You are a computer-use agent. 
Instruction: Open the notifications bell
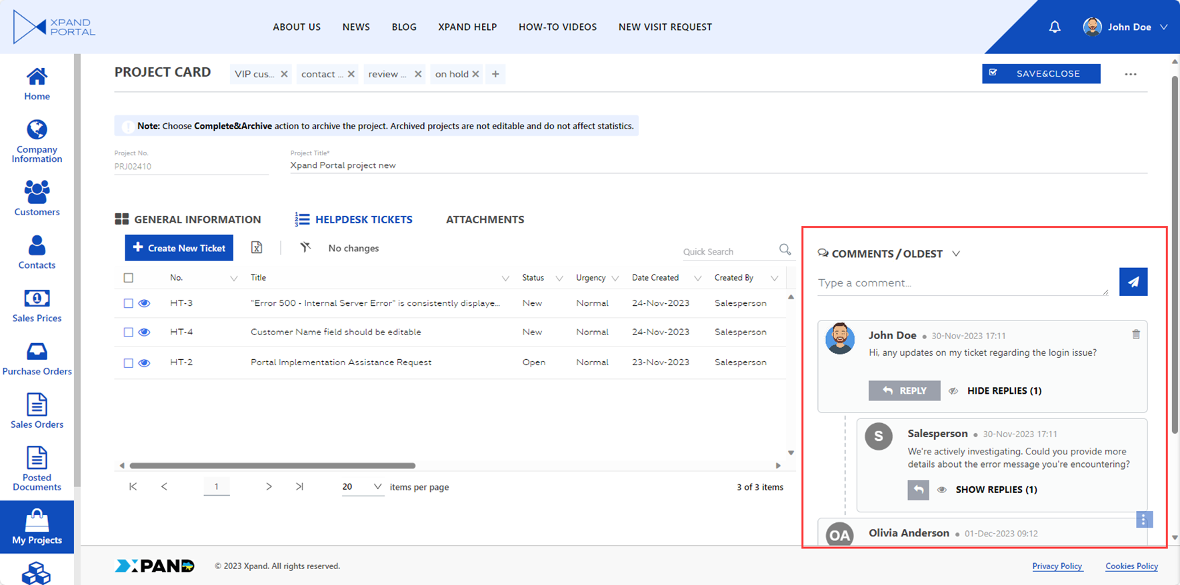pyautogui.click(x=1055, y=27)
